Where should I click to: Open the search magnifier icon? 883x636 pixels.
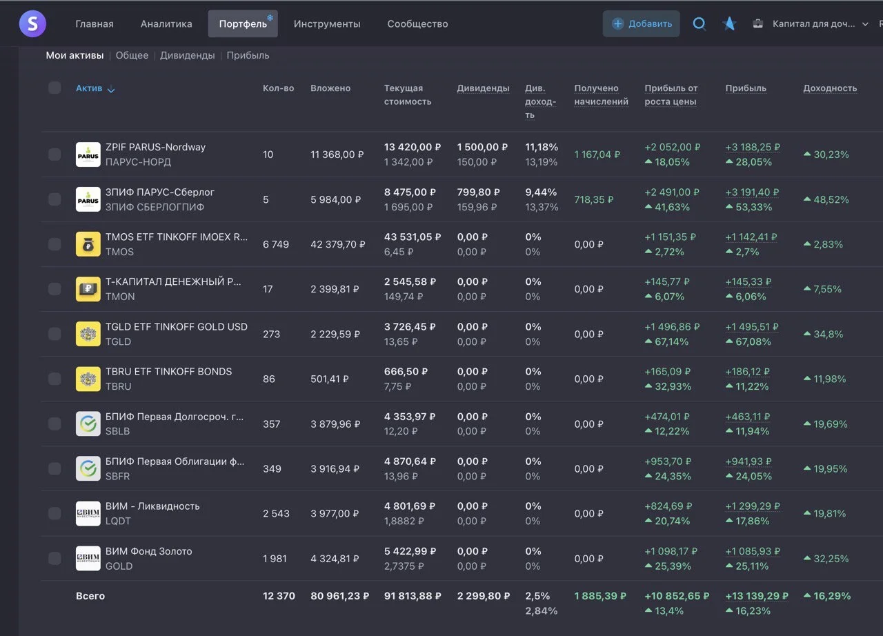(699, 23)
